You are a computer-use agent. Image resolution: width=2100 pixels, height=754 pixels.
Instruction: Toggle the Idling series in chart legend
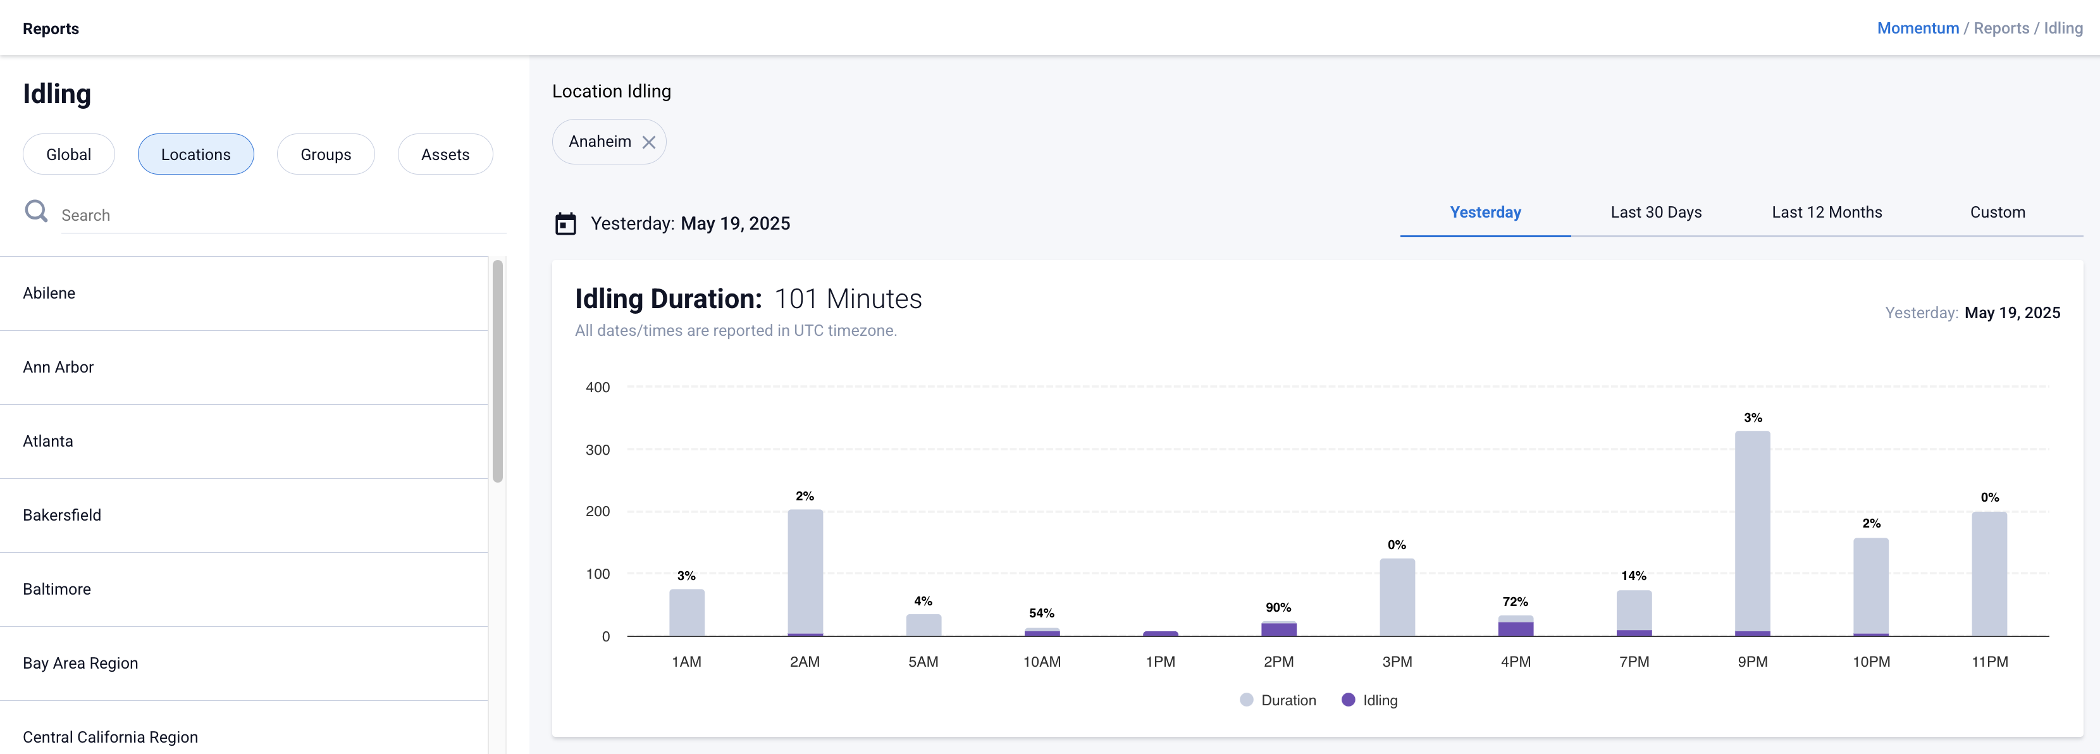click(1378, 700)
